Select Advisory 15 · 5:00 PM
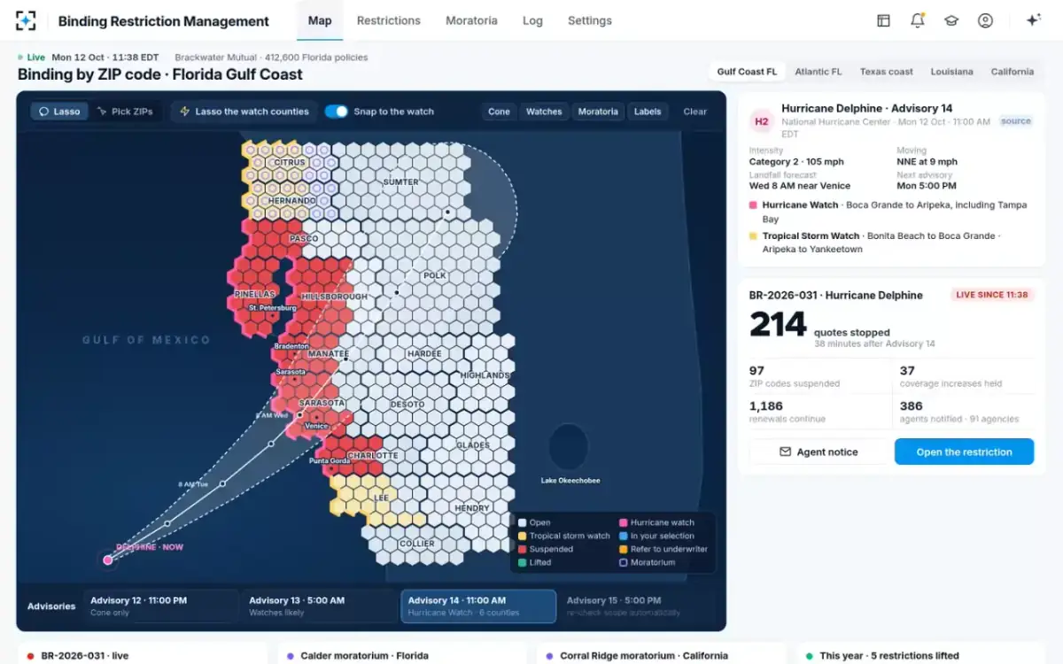The height and width of the screenshot is (664, 1063). click(x=638, y=606)
